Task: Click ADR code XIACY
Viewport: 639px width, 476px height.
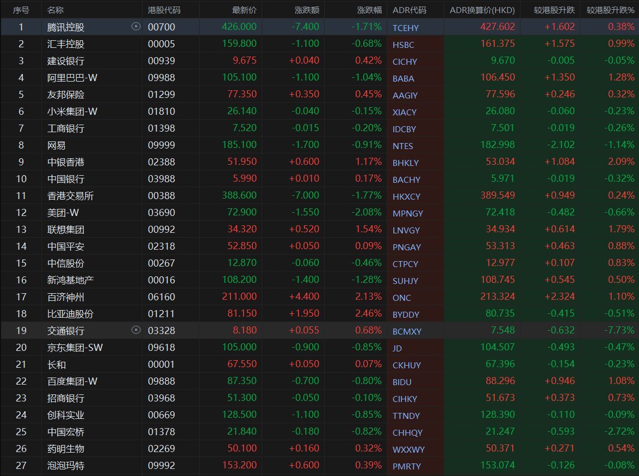Action: pos(405,113)
